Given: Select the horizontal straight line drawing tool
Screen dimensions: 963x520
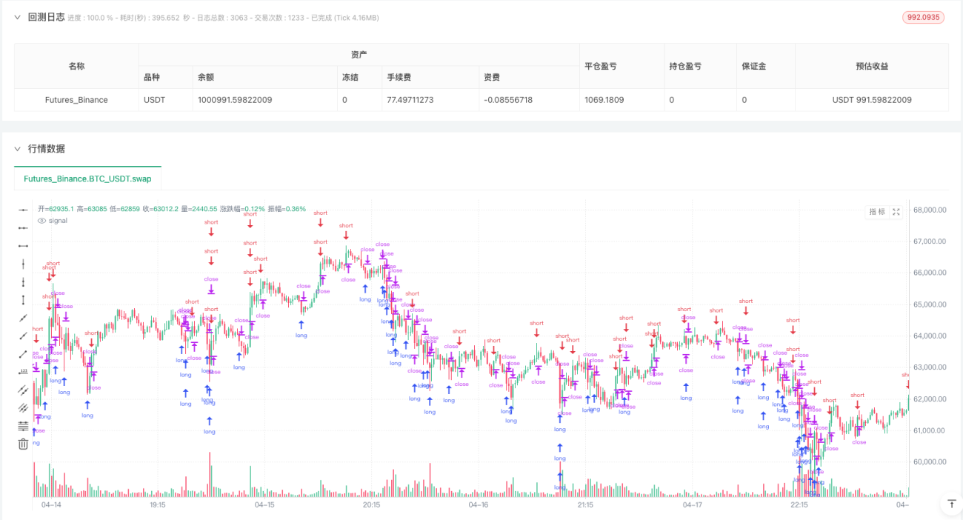Looking at the screenshot, I should (x=23, y=210).
